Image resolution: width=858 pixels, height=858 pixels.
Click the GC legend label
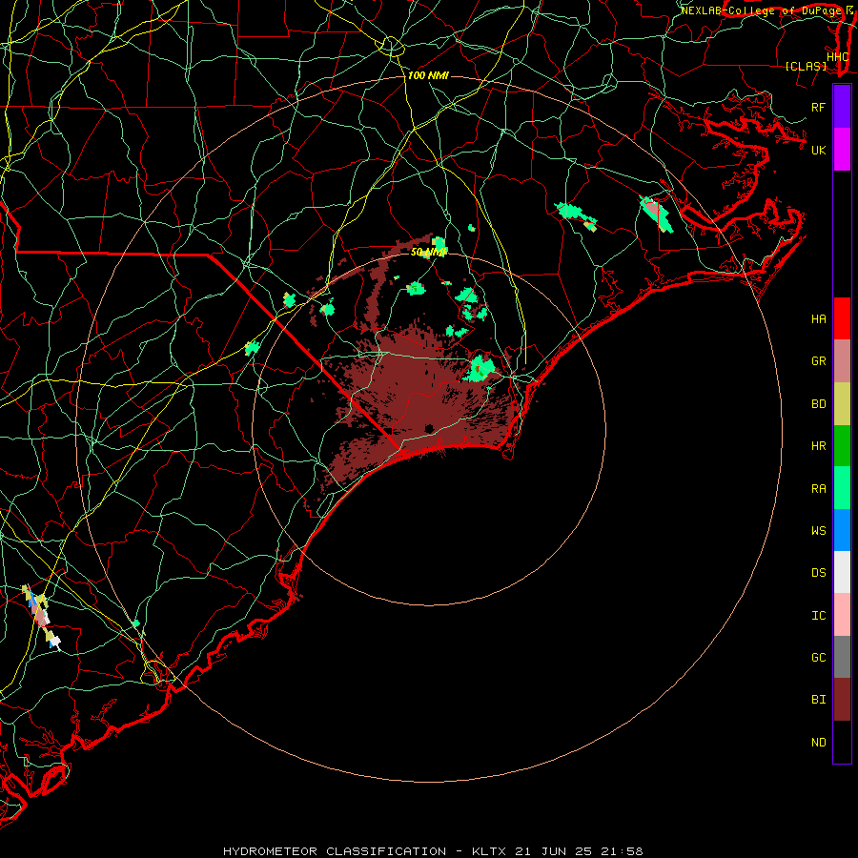point(818,658)
